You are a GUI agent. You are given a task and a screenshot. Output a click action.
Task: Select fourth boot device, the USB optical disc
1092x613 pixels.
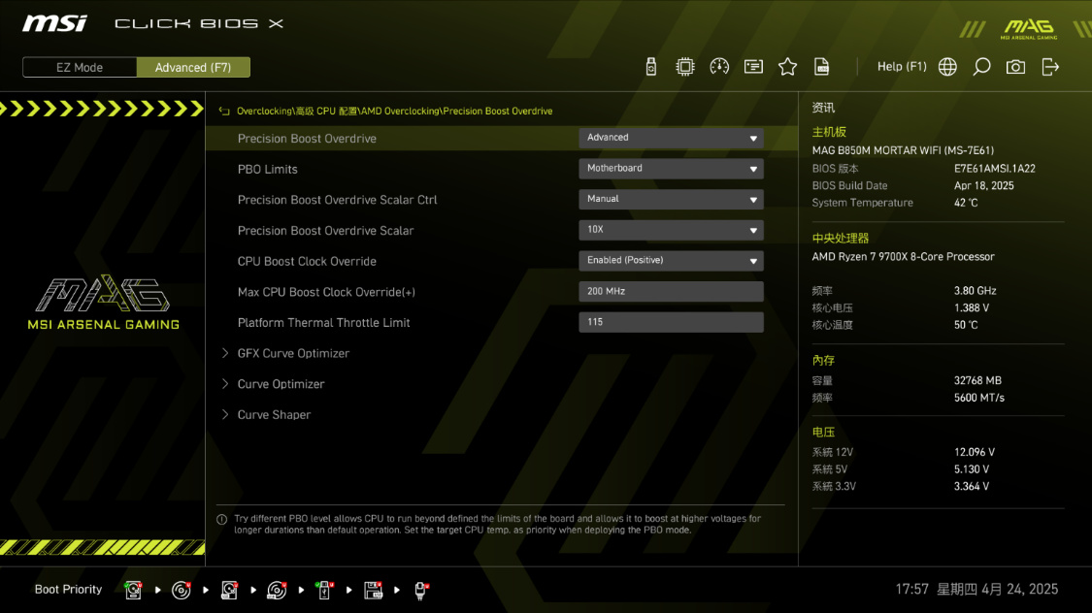(277, 590)
